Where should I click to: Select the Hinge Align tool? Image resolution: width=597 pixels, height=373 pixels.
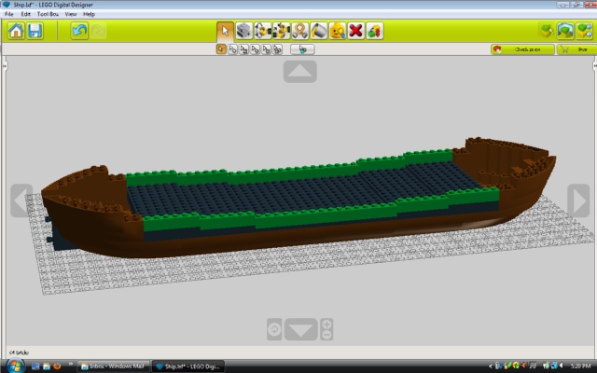click(x=282, y=31)
